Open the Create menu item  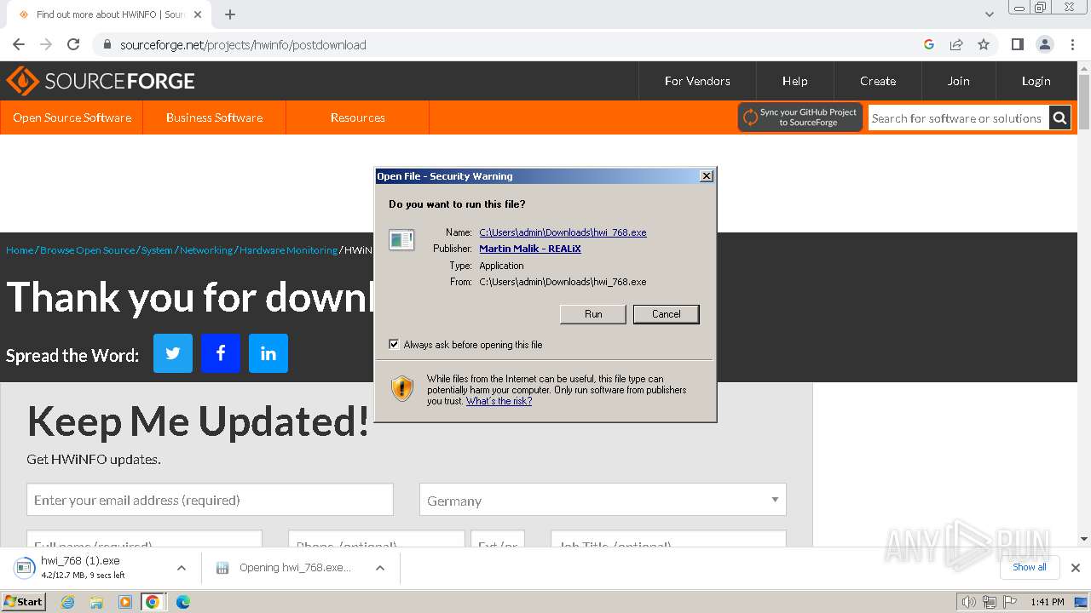point(877,81)
